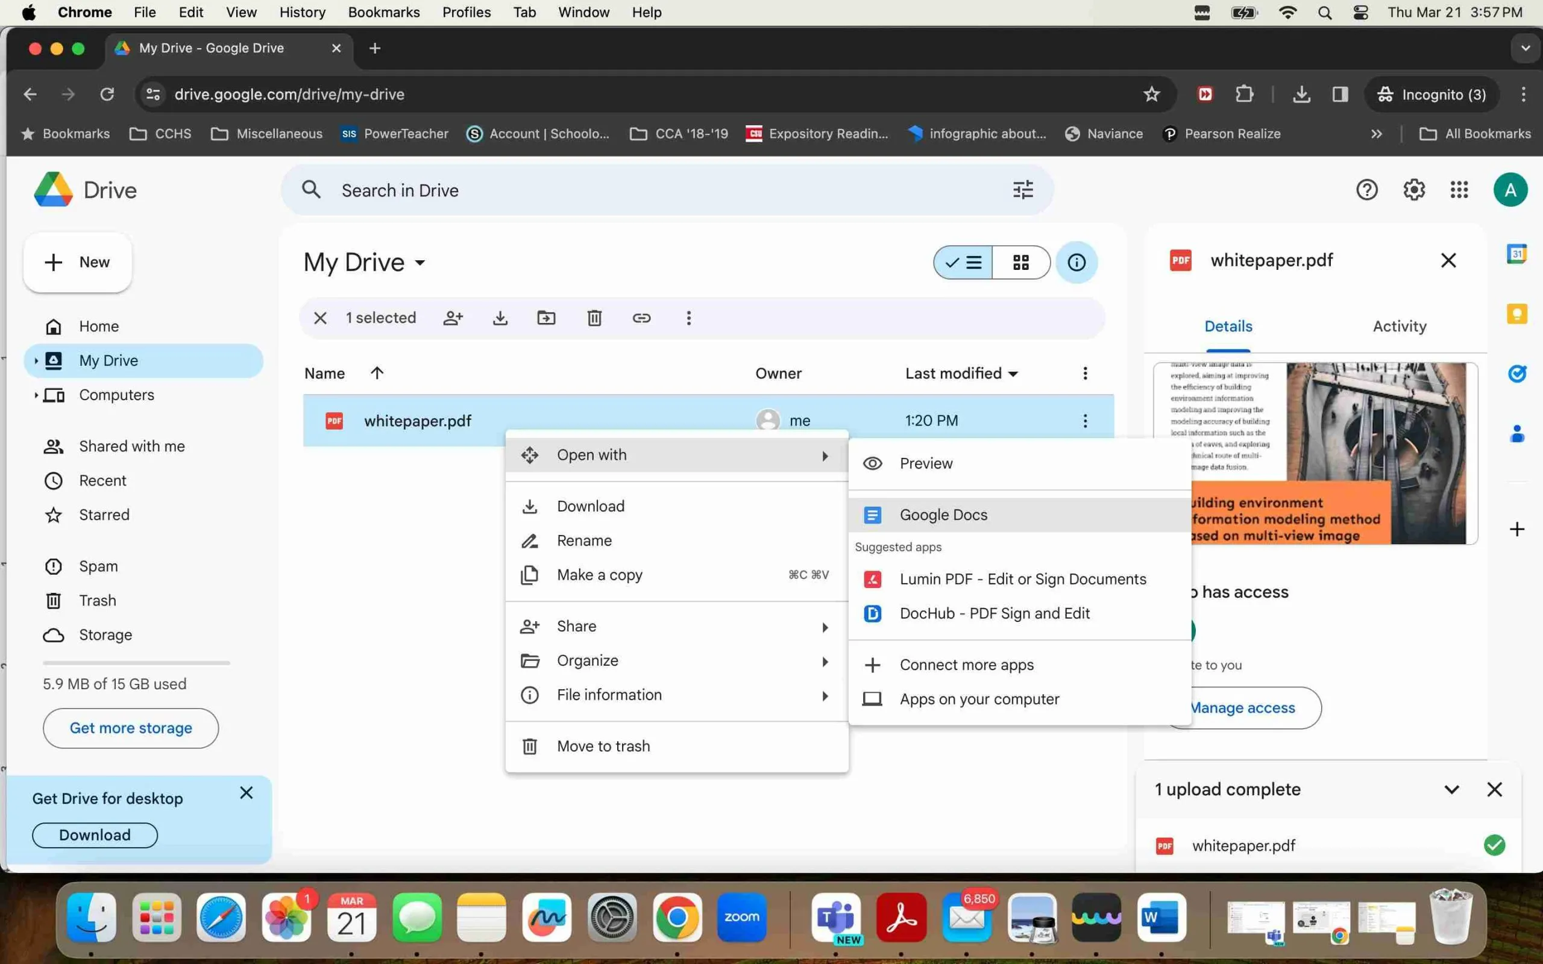Expand Computers tree in sidebar
The image size is (1543, 964).
pos(36,395)
